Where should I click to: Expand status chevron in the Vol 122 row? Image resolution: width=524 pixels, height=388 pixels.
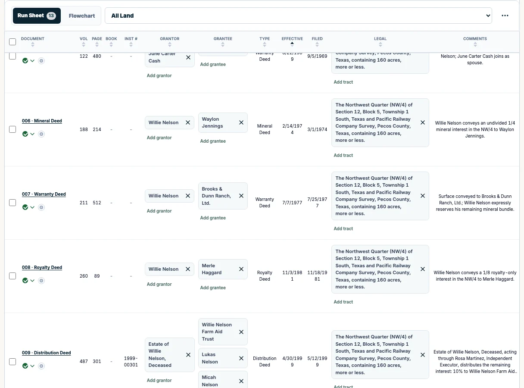32,61
